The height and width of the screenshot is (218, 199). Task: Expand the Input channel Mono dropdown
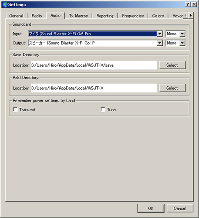coord(182,34)
